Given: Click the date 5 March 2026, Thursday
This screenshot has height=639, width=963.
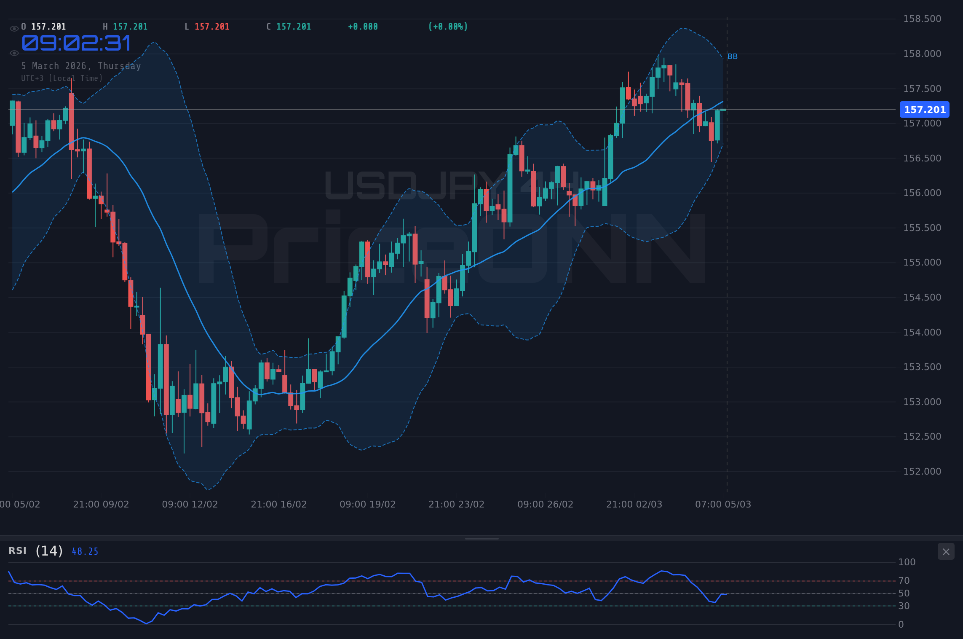Looking at the screenshot, I should click(81, 66).
